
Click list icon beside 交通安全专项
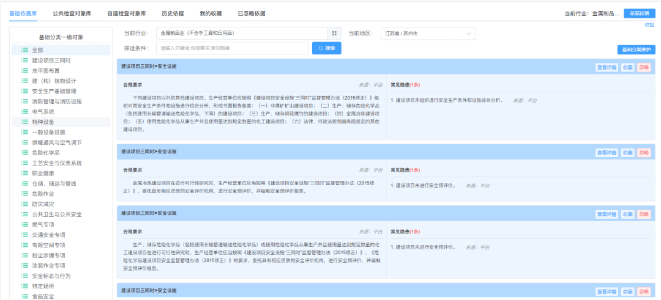pos(24,235)
